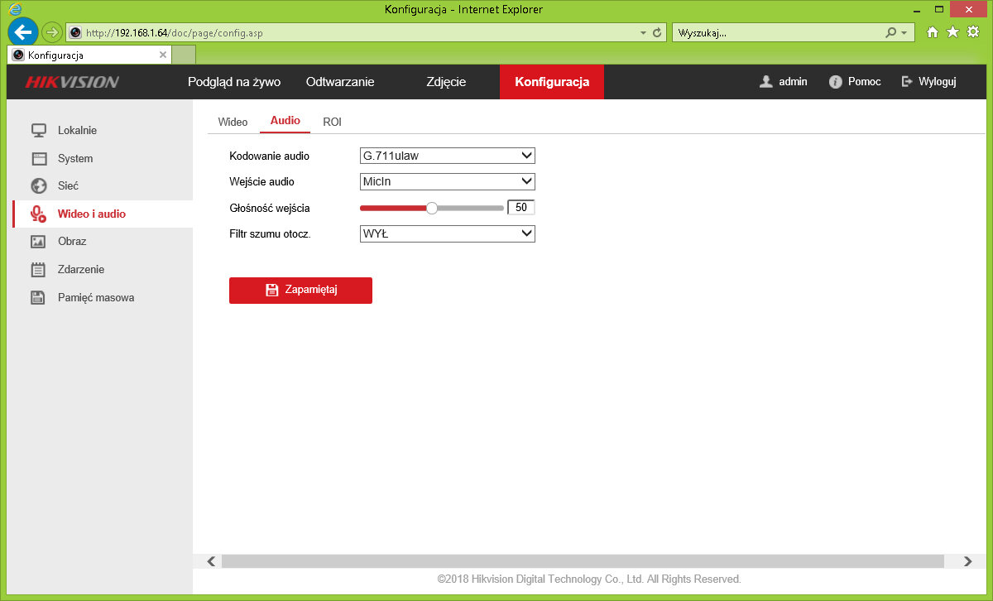
Task: Click the Lokalnie monitor icon in sidebar
Action: pyautogui.click(x=38, y=131)
